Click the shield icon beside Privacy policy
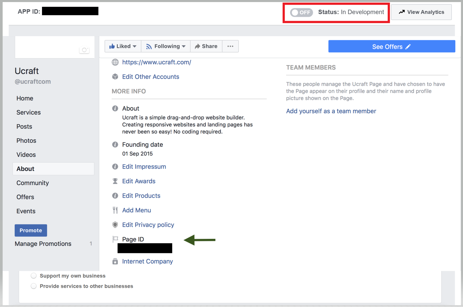The width and height of the screenshot is (463, 307). (115, 225)
